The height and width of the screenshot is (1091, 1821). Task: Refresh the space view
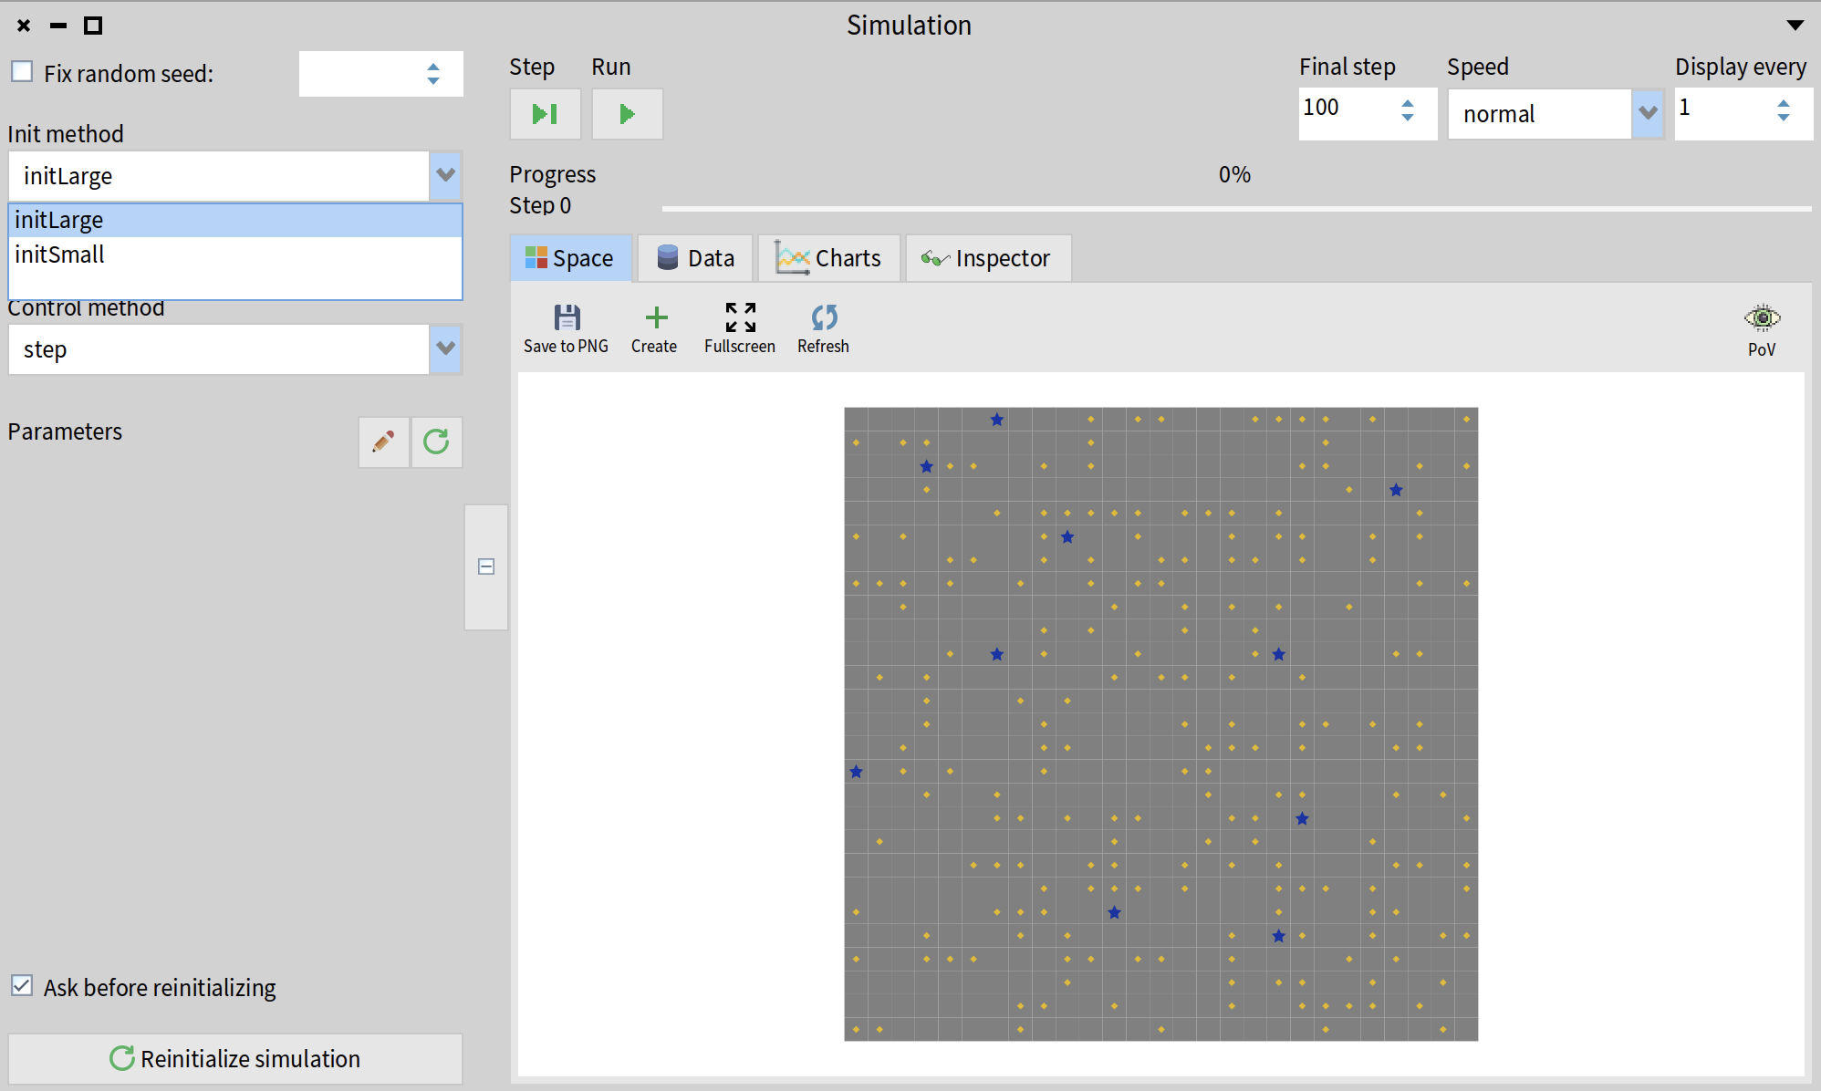(x=824, y=318)
